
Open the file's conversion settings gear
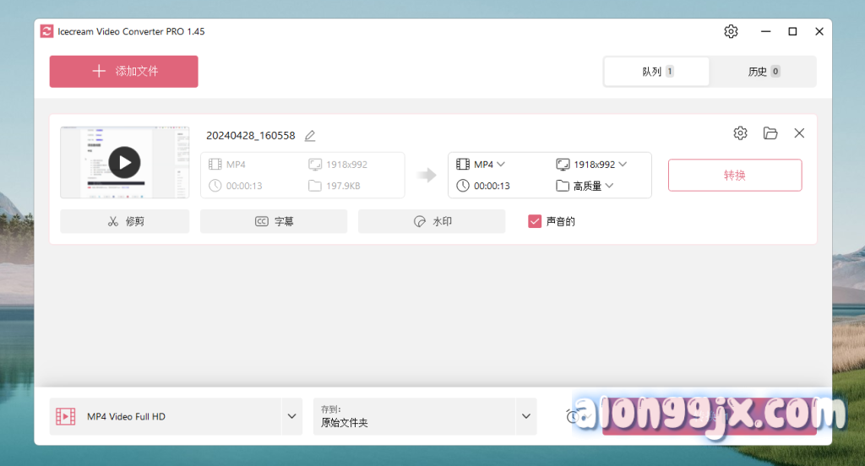pos(740,133)
